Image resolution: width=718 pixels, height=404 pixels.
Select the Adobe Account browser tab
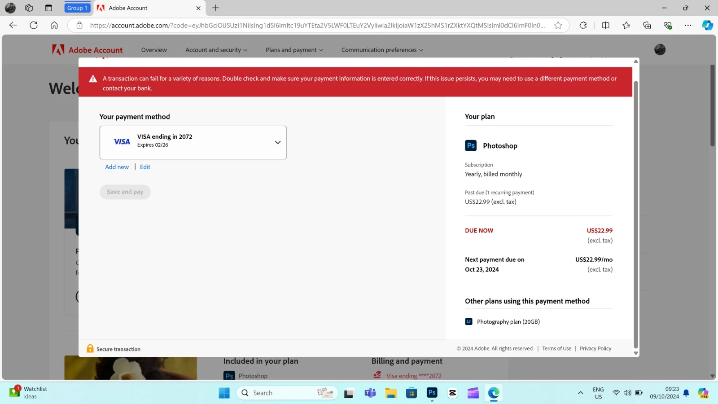tap(149, 8)
